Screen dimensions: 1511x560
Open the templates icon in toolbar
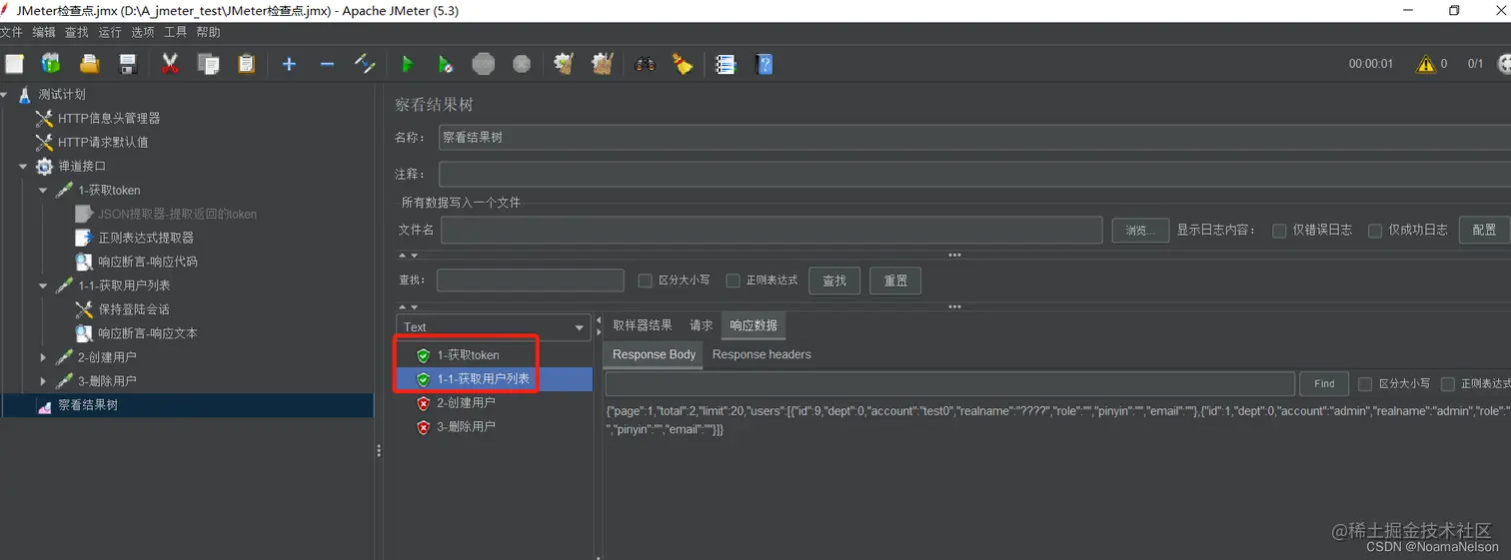coord(51,64)
